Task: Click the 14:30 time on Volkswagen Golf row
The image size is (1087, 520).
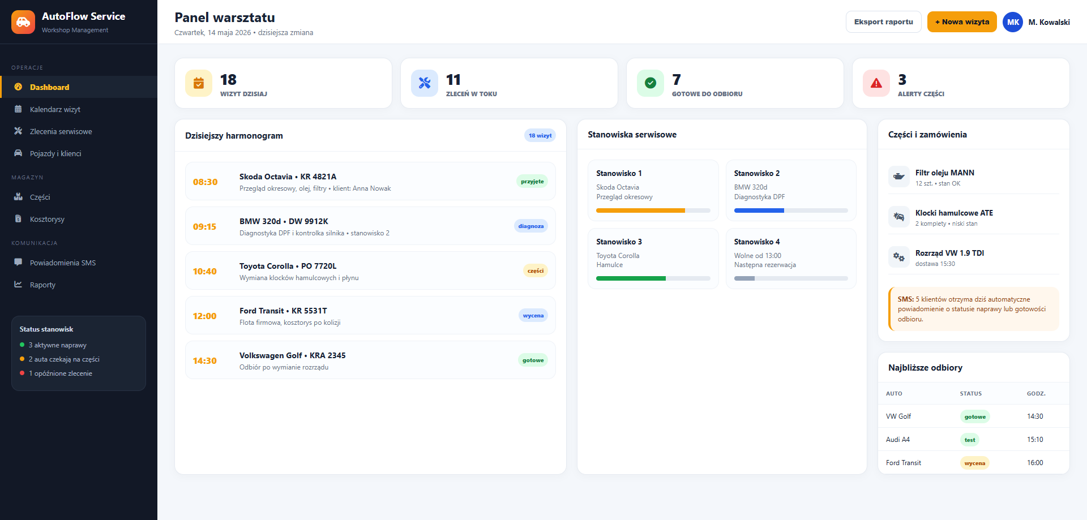Action: pyautogui.click(x=205, y=361)
